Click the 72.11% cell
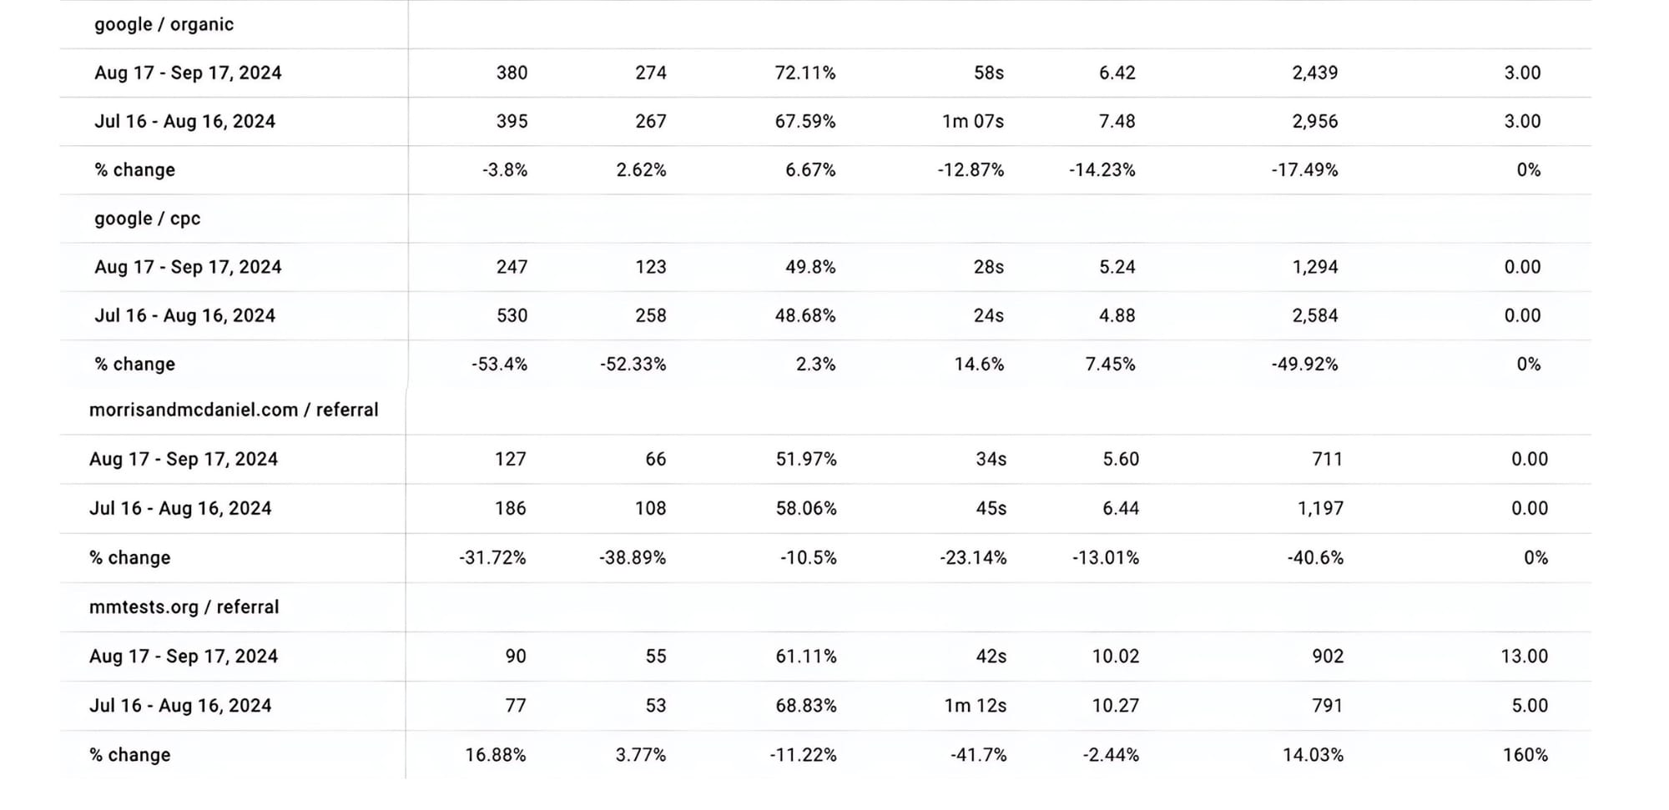The height and width of the screenshot is (810, 1669). pyautogui.click(x=804, y=73)
